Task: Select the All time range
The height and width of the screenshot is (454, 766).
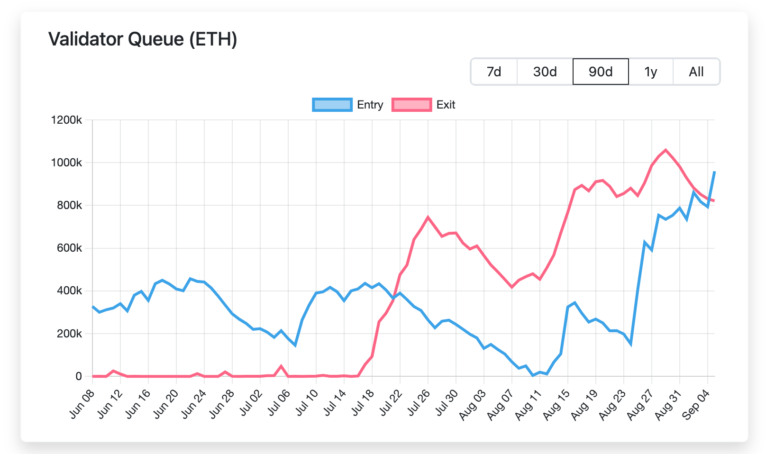Action: (697, 72)
